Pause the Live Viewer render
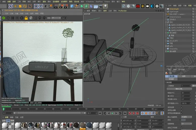 [x=13, y=18]
